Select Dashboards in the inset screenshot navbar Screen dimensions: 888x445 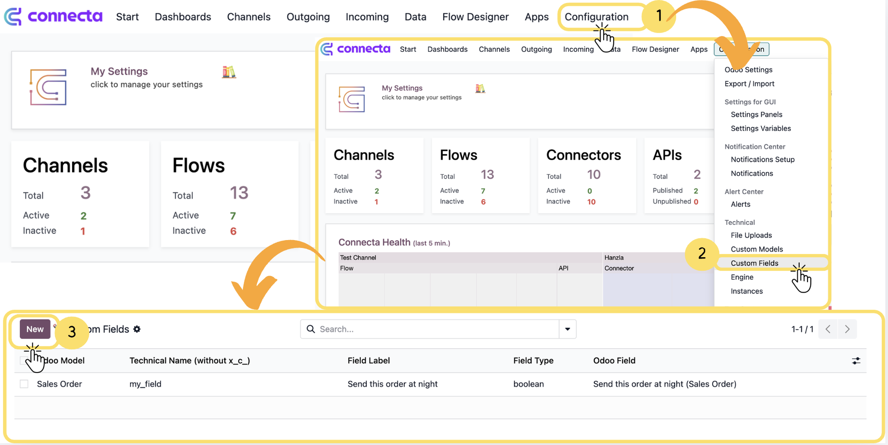[x=447, y=49]
